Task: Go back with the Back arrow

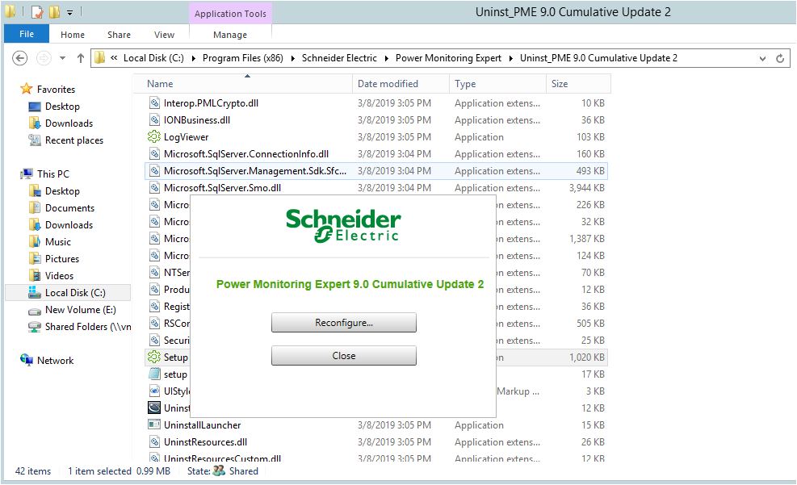Action: 20,58
